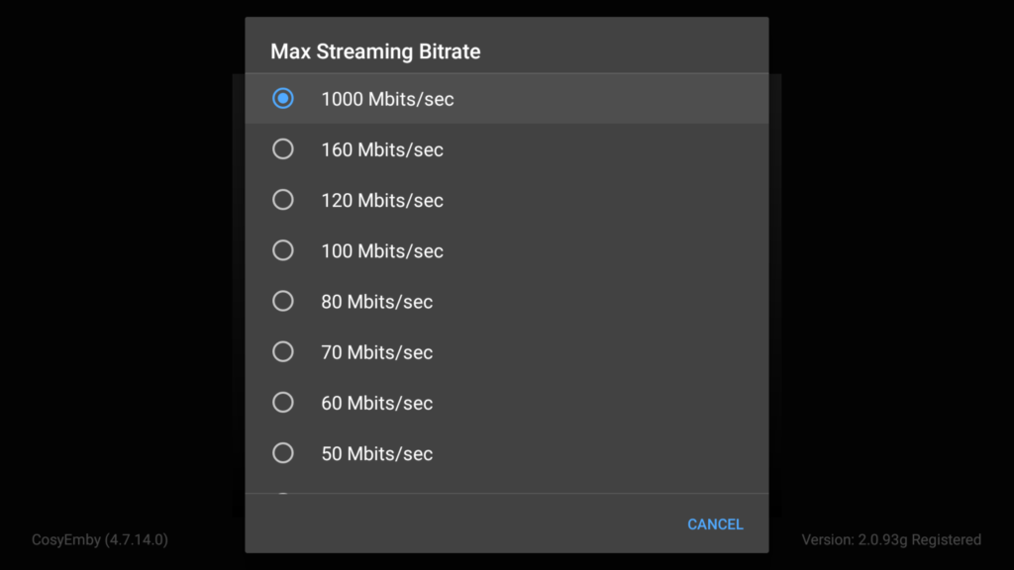
Task: Click the Version 2.0.93g Registered text
Action: tap(891, 539)
